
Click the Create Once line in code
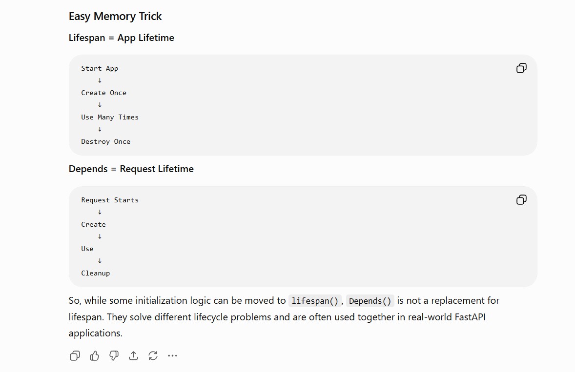104,93
